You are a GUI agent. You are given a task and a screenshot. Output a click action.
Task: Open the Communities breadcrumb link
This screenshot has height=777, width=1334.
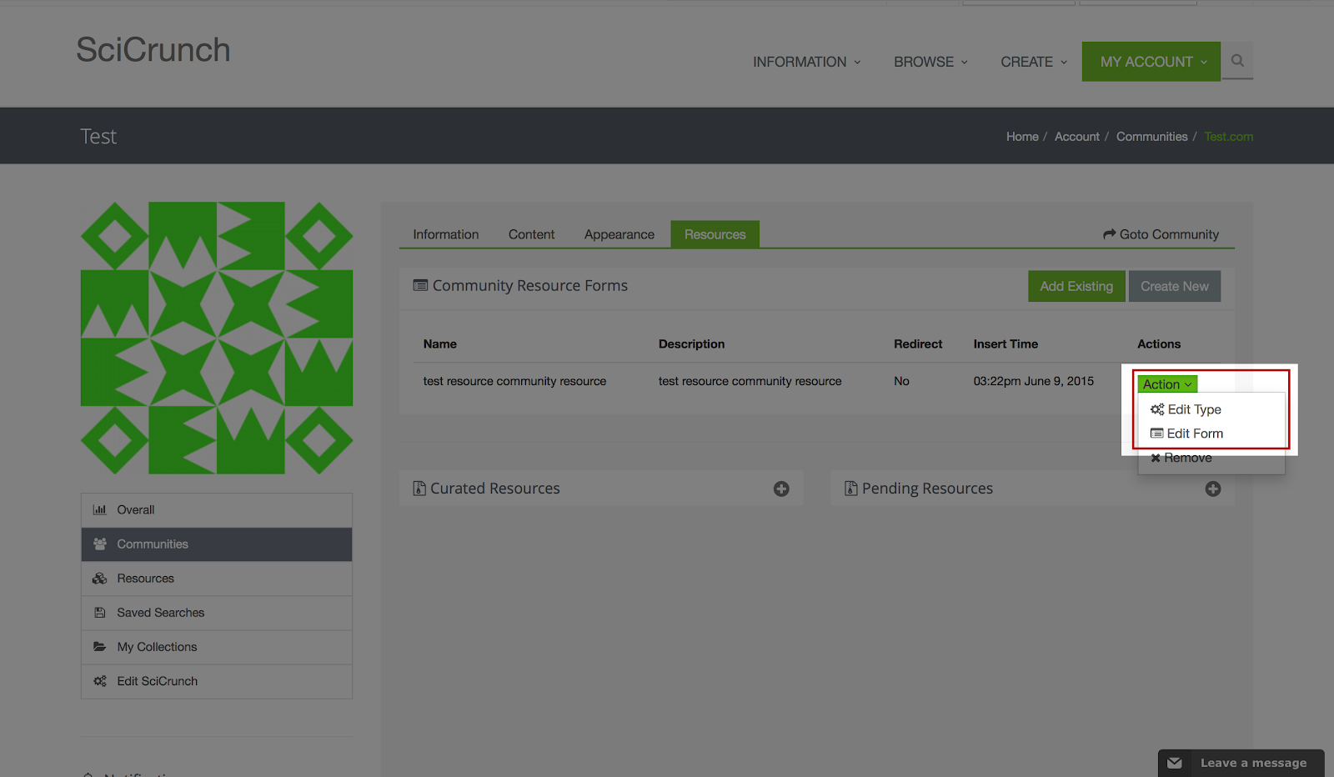tap(1152, 137)
